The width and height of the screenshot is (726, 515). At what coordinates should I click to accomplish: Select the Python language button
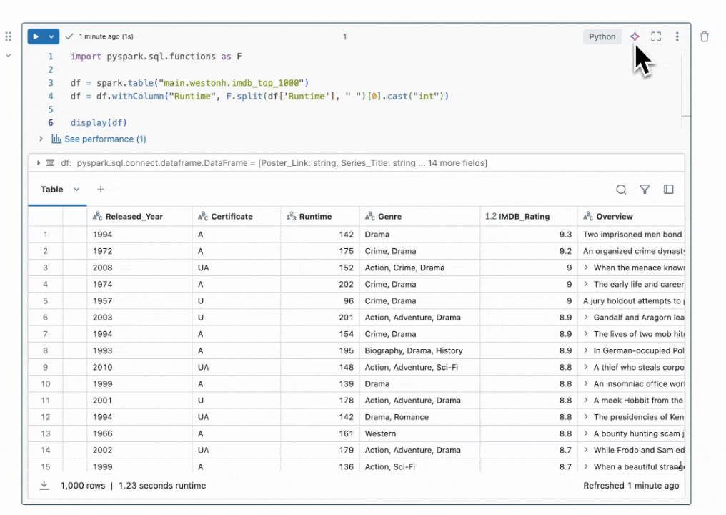click(x=602, y=36)
